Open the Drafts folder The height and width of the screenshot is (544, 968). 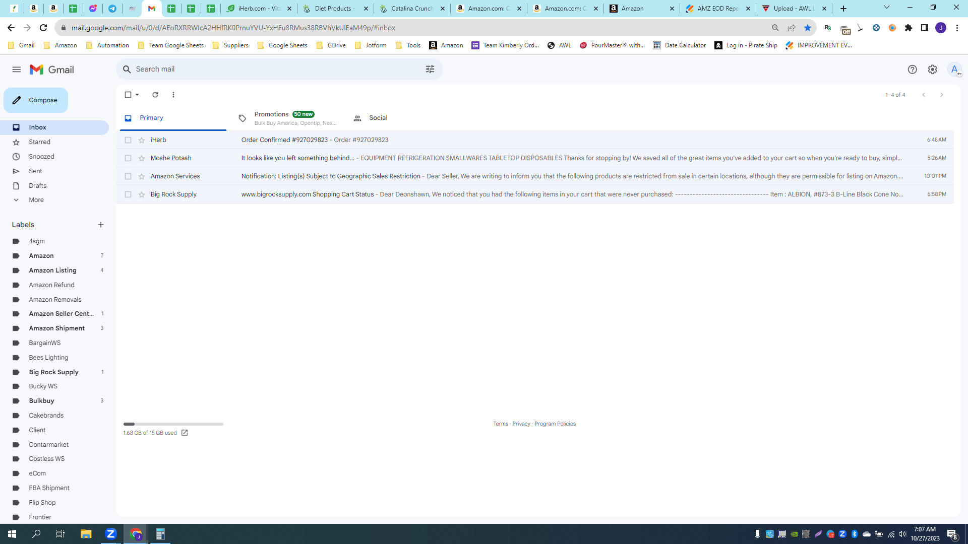coord(37,186)
